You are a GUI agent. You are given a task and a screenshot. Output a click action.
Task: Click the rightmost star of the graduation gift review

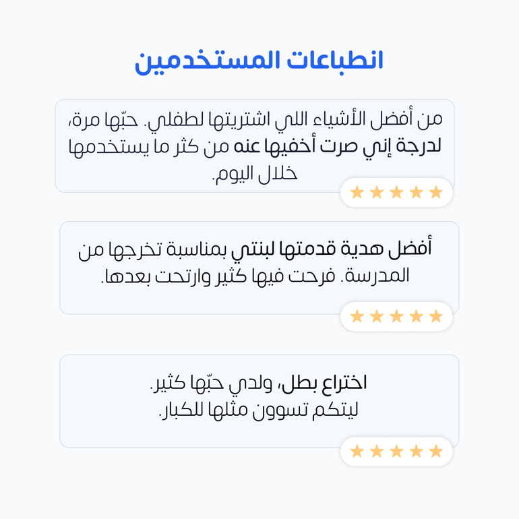pos(436,316)
